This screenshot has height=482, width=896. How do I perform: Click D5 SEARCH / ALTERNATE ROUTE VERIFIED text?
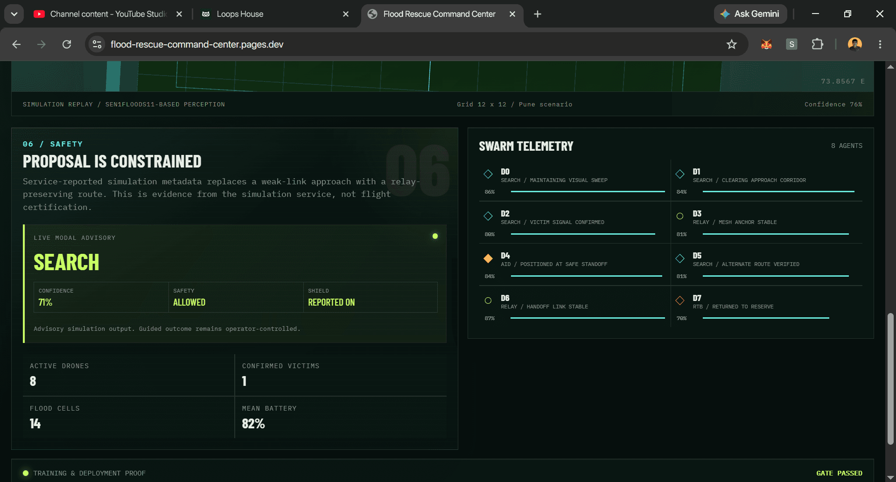pyautogui.click(x=746, y=264)
